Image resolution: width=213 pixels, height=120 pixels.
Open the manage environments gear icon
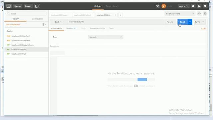pyautogui.click(x=205, y=13)
